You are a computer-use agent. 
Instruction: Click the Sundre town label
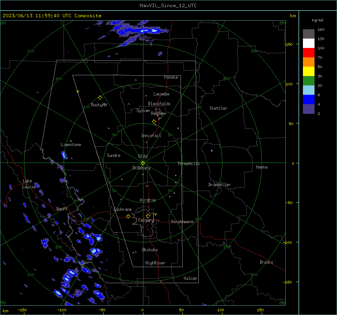point(113,155)
